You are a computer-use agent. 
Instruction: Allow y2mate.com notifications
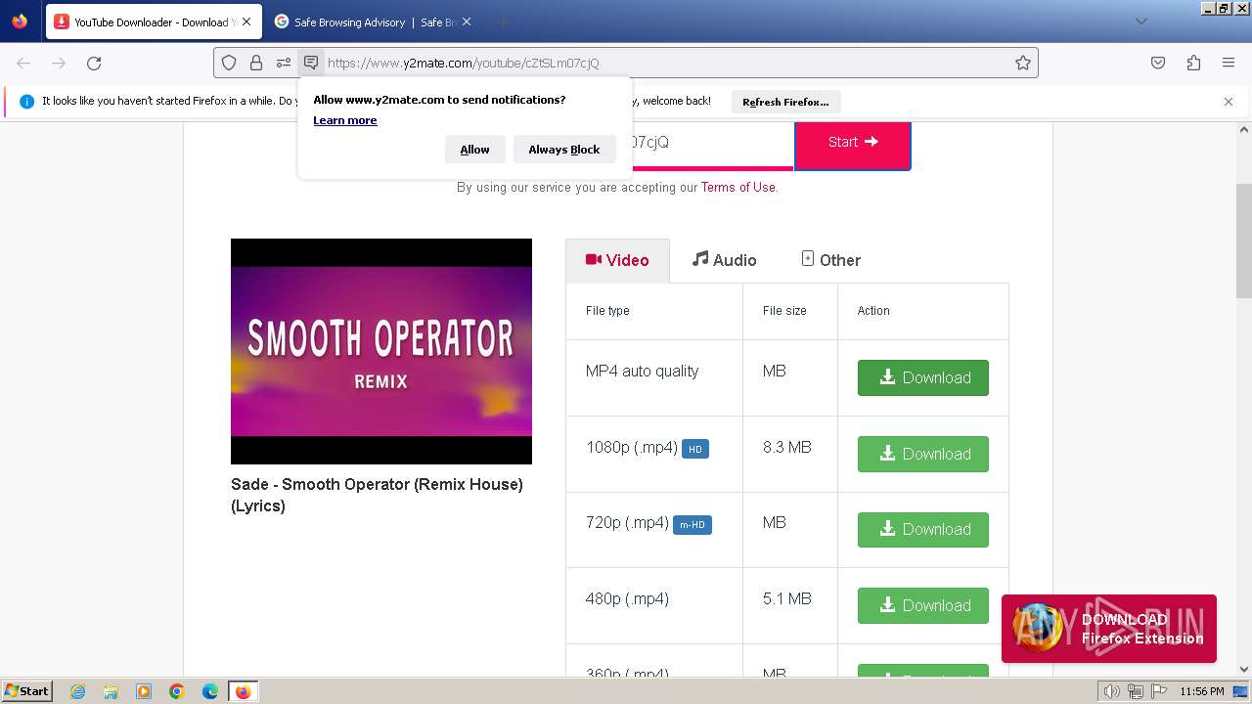pyautogui.click(x=474, y=150)
